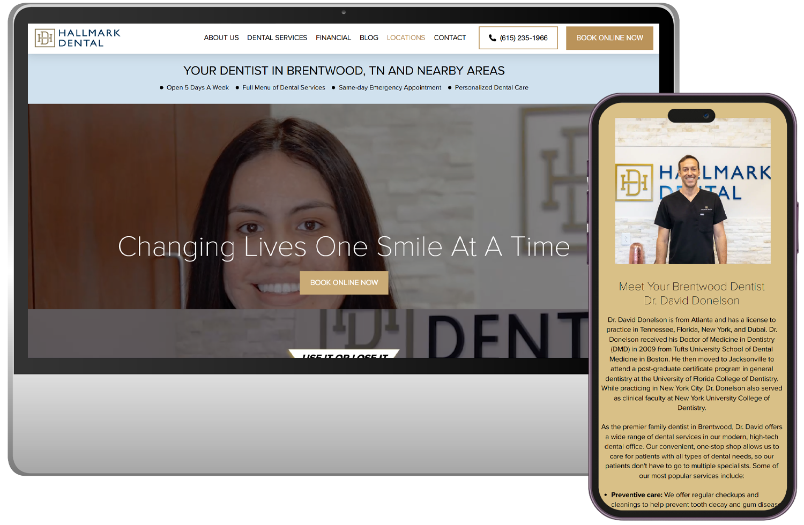Click the Hallmark Dental wordmark text

89,38
